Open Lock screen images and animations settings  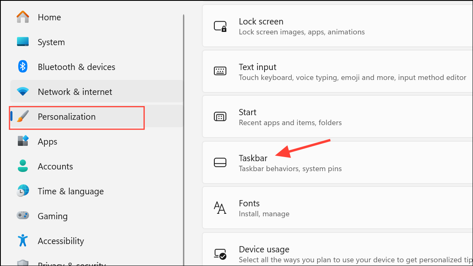290,26
